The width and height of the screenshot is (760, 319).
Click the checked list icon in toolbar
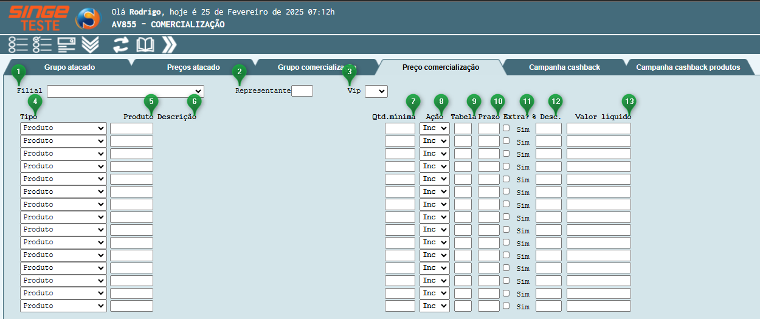[x=42, y=44]
